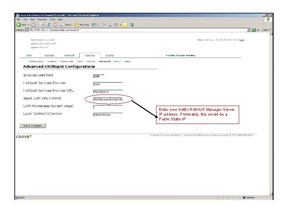
Task: Click the Done page icon in status bar
Action: 17,198
